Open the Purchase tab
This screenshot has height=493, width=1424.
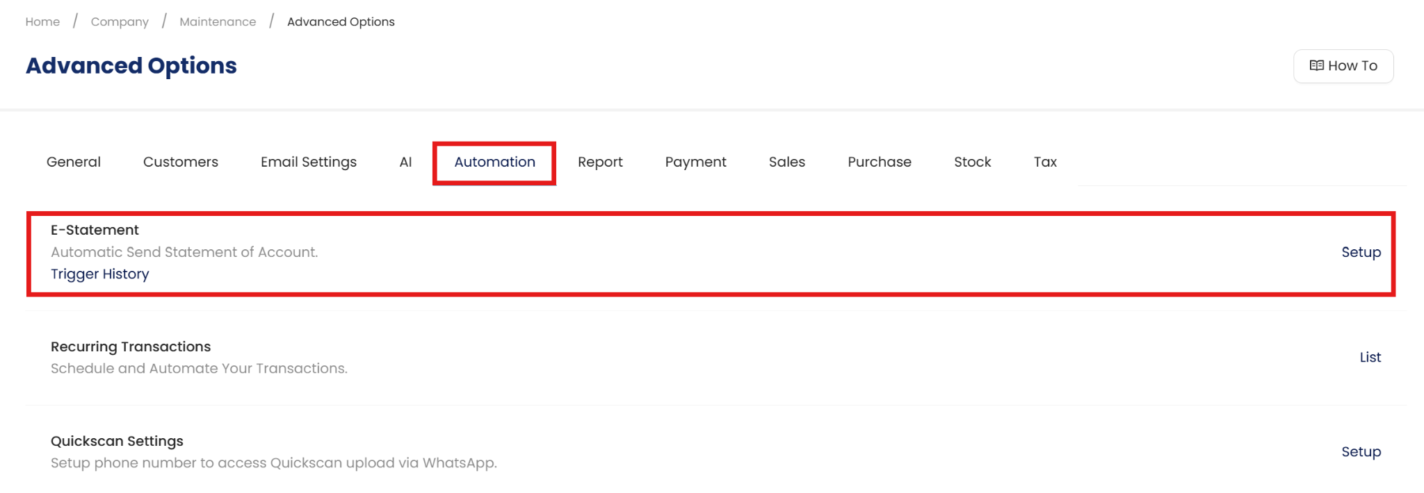pos(879,162)
